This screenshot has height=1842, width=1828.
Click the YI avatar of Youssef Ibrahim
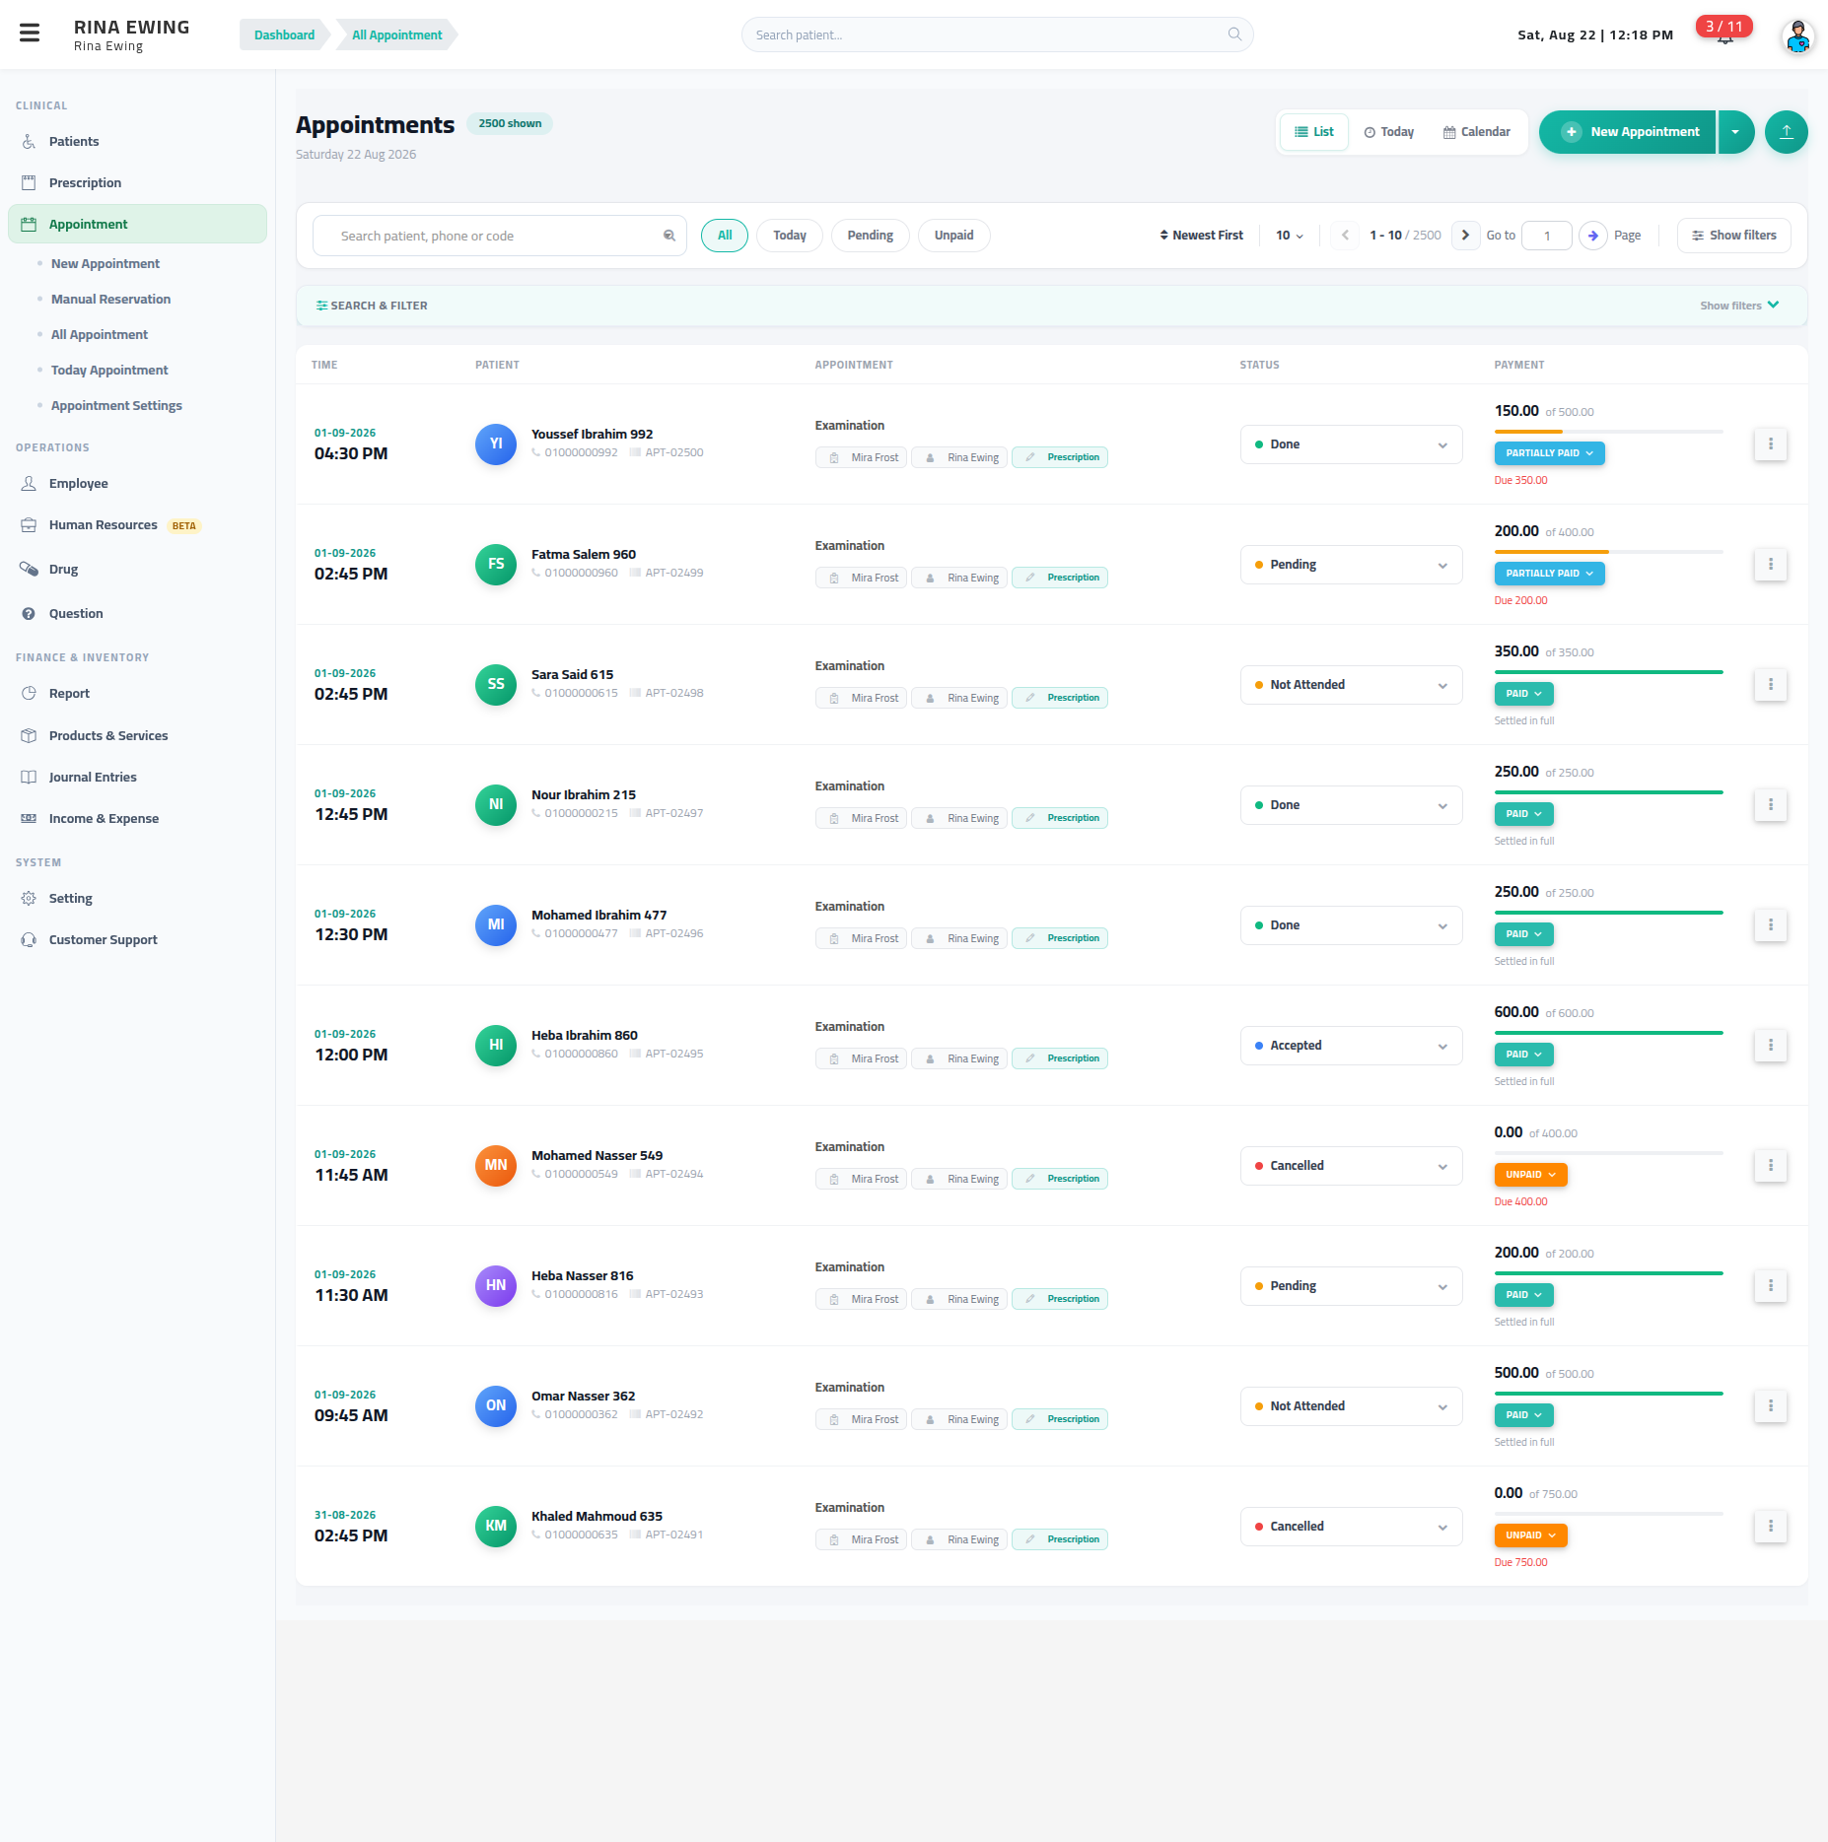(x=496, y=444)
